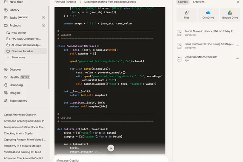Open Tasks label in sidebar

click(x=13, y=18)
